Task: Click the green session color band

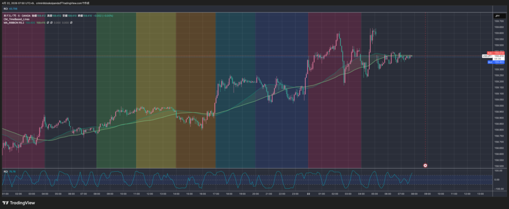Action: pyautogui.click(x=116, y=89)
